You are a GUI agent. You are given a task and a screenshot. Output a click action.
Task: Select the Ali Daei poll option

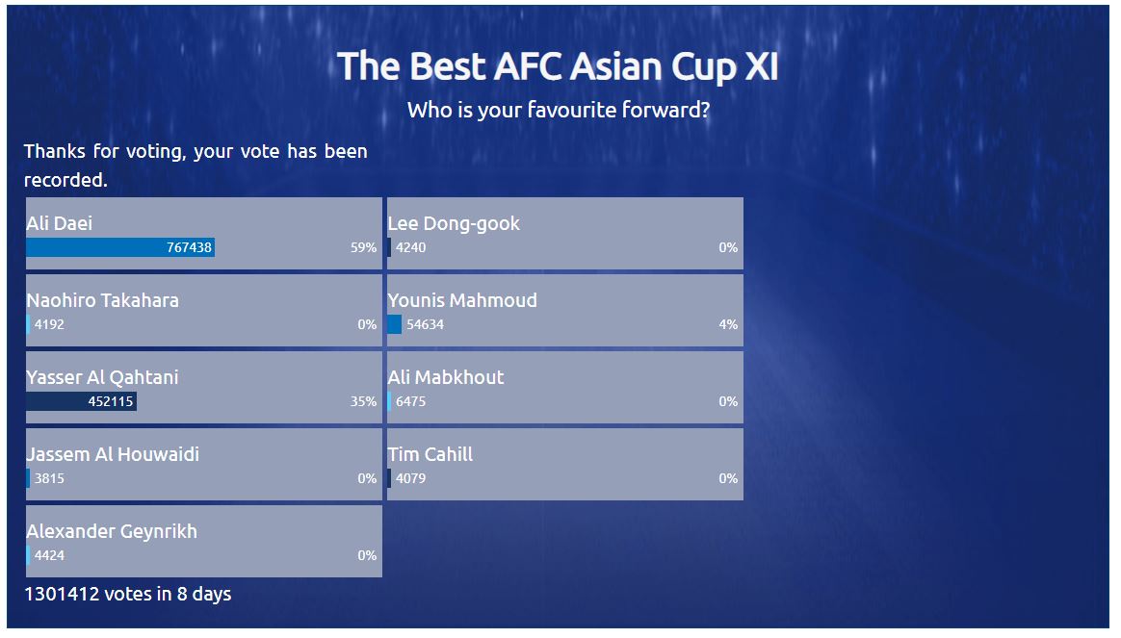(204, 234)
